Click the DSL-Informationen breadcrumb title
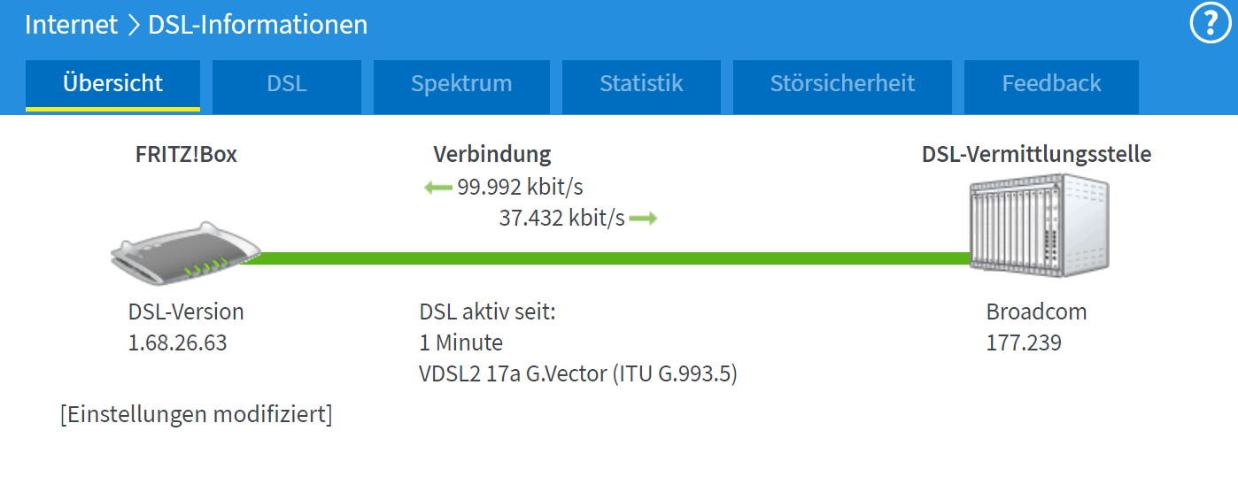 [x=258, y=25]
